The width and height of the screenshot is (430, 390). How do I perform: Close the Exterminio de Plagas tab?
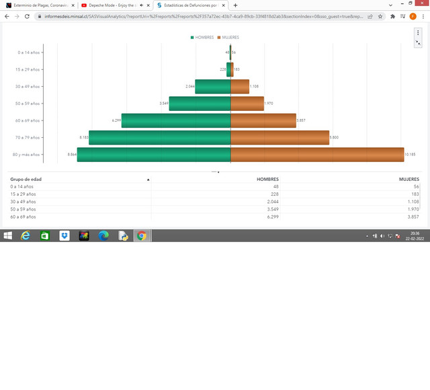tap(73, 5)
